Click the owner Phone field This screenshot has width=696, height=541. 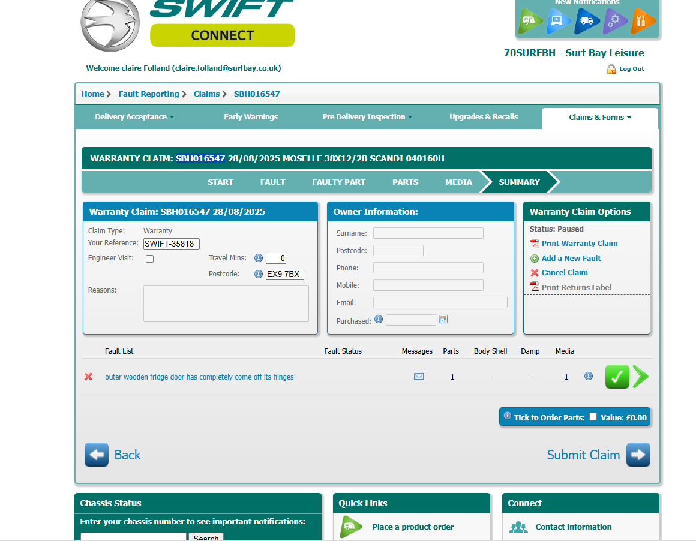(428, 268)
